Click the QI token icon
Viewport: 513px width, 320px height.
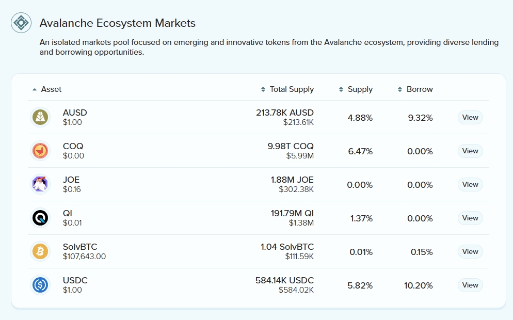(x=40, y=218)
